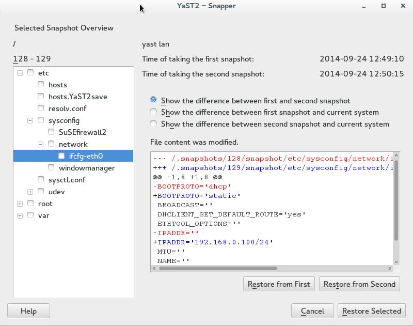Open the Help button

coord(28,311)
